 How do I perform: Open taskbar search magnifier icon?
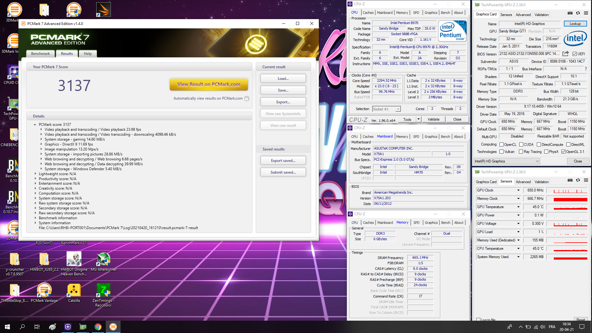point(22,327)
